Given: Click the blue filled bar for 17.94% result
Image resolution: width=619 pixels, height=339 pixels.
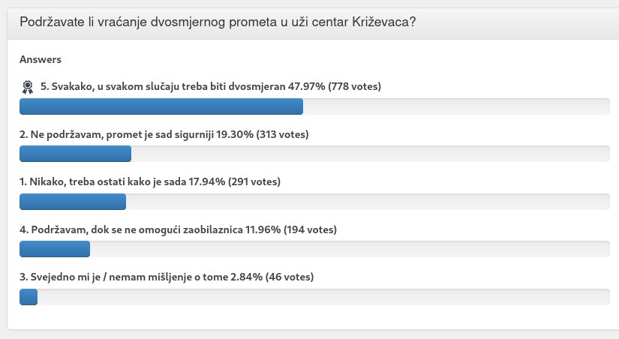Looking at the screenshot, I should (72, 202).
